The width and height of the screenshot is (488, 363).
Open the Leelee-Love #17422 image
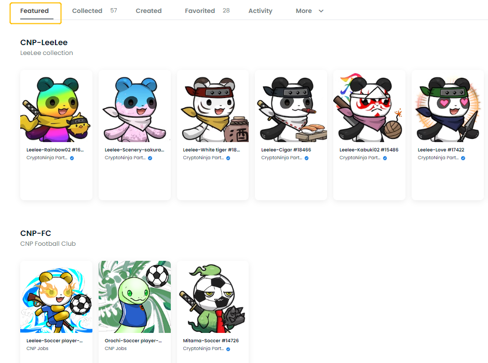coord(448,106)
